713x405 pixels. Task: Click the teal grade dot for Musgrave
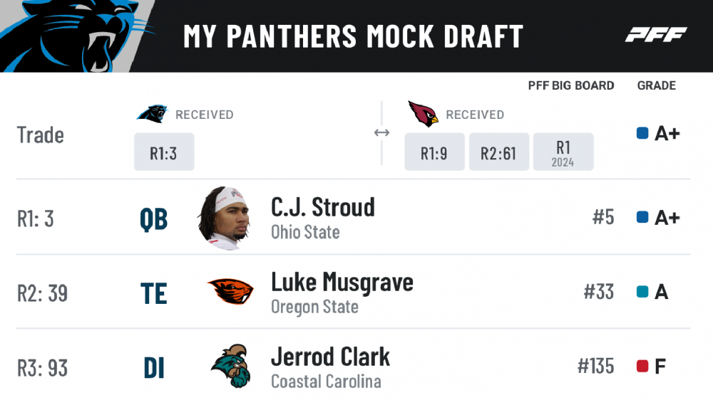click(x=642, y=292)
